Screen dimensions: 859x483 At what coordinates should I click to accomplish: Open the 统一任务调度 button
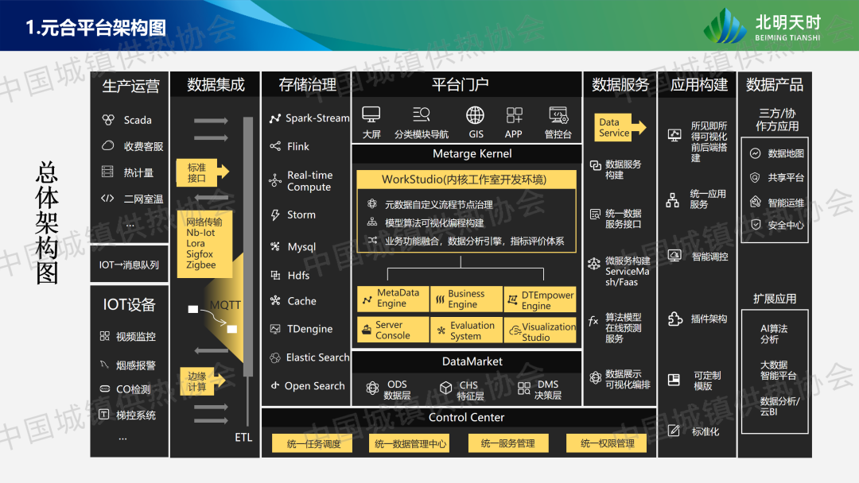[x=313, y=443]
